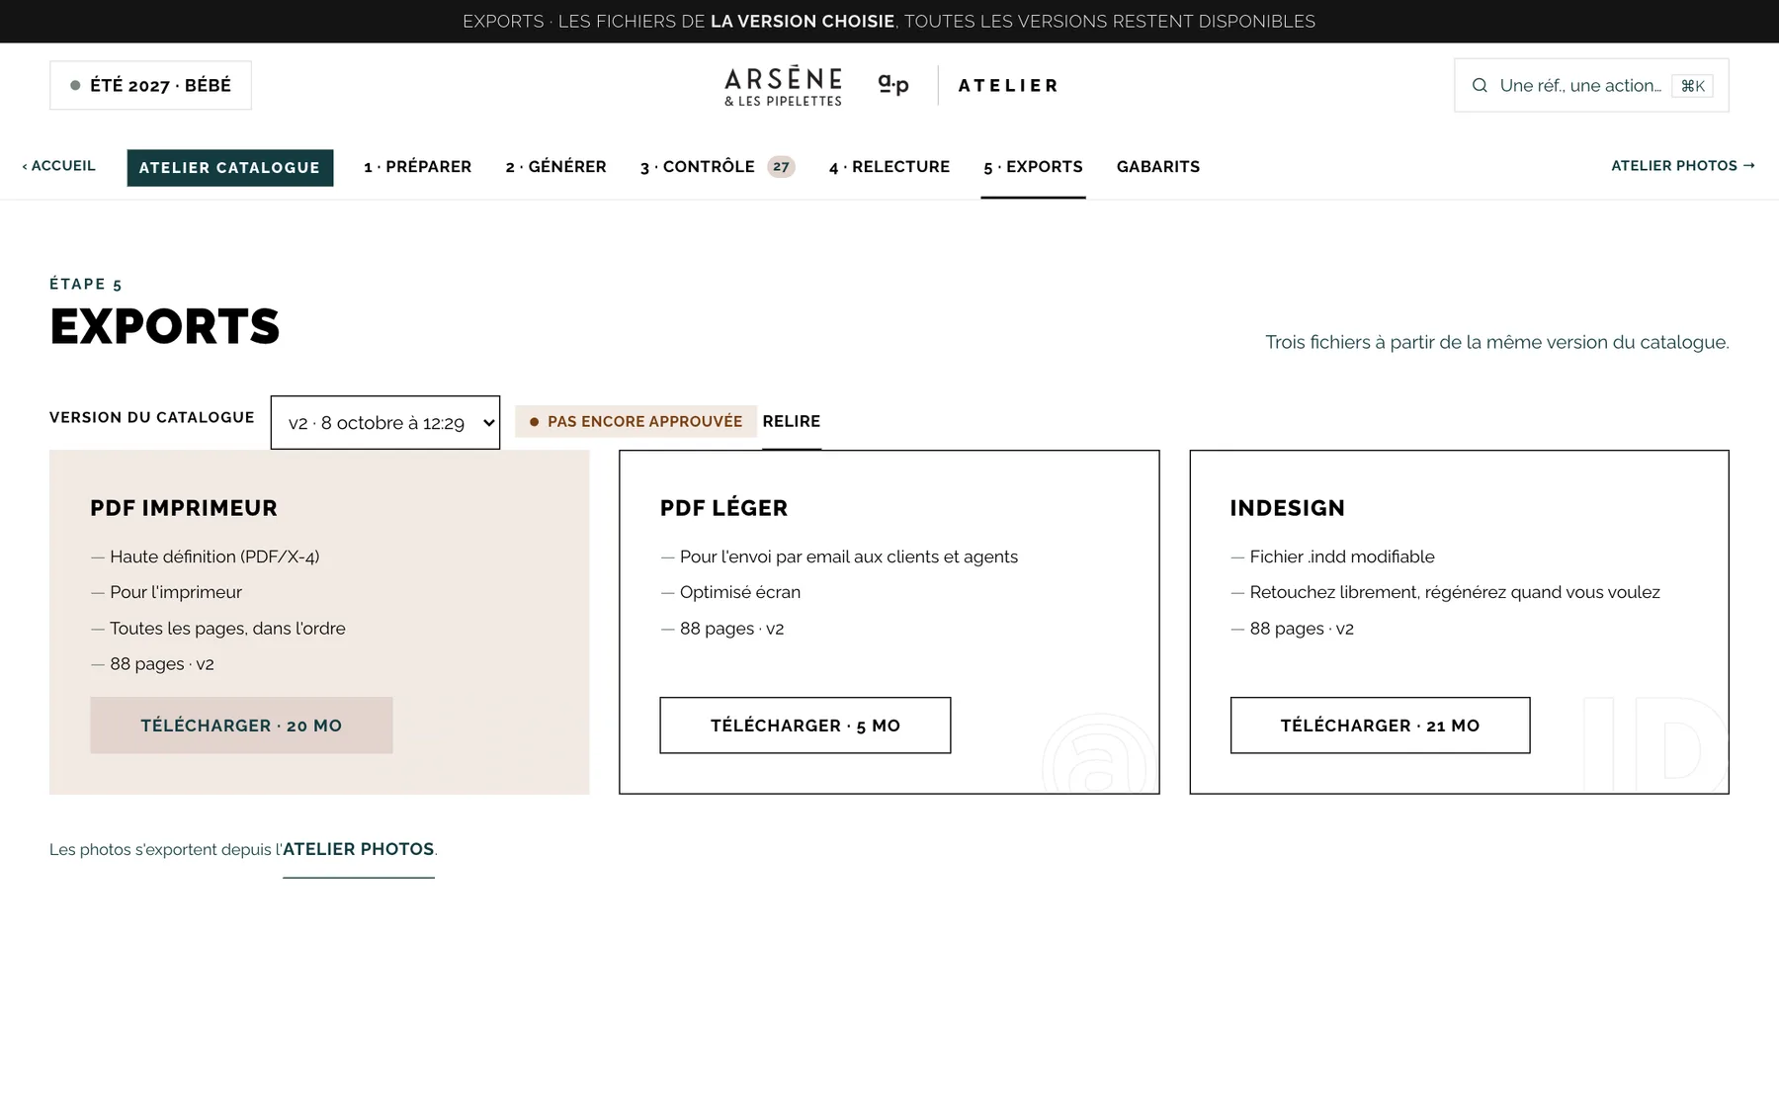Image resolution: width=1779 pixels, height=1112 pixels.
Task: Click the 27 badge next to Contrôle
Action: pos(781,167)
